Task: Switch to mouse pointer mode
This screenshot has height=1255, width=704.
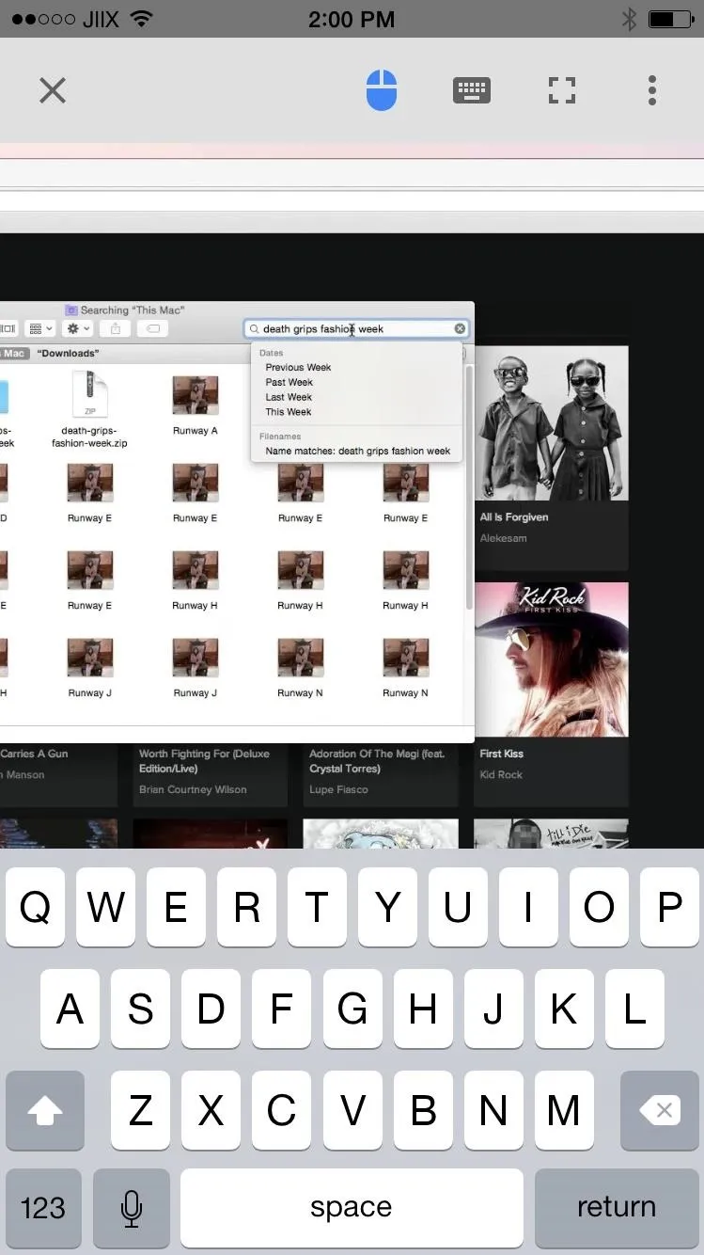Action: click(381, 90)
